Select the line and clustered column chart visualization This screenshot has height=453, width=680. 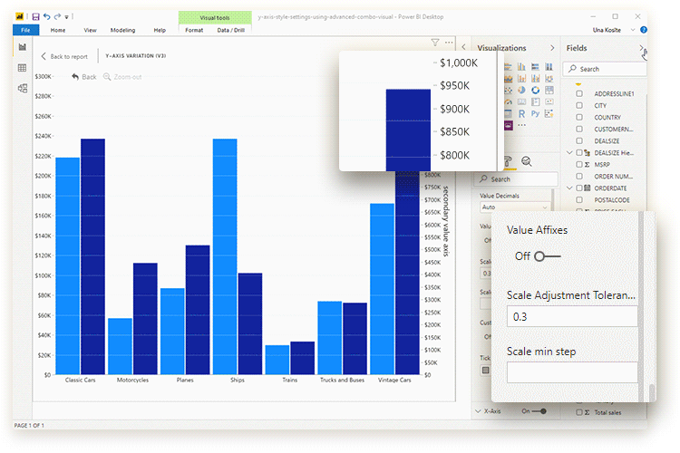point(536,79)
